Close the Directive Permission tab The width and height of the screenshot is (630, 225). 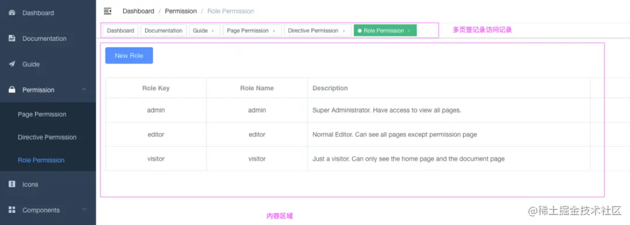pos(344,31)
